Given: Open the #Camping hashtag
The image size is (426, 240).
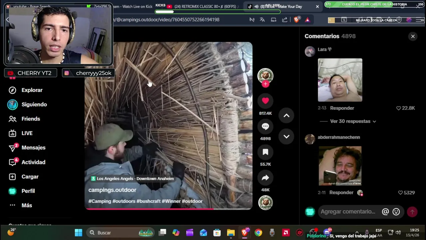Looking at the screenshot, I should (100, 201).
